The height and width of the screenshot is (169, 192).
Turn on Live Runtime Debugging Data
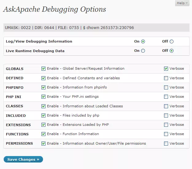tap(143, 51)
